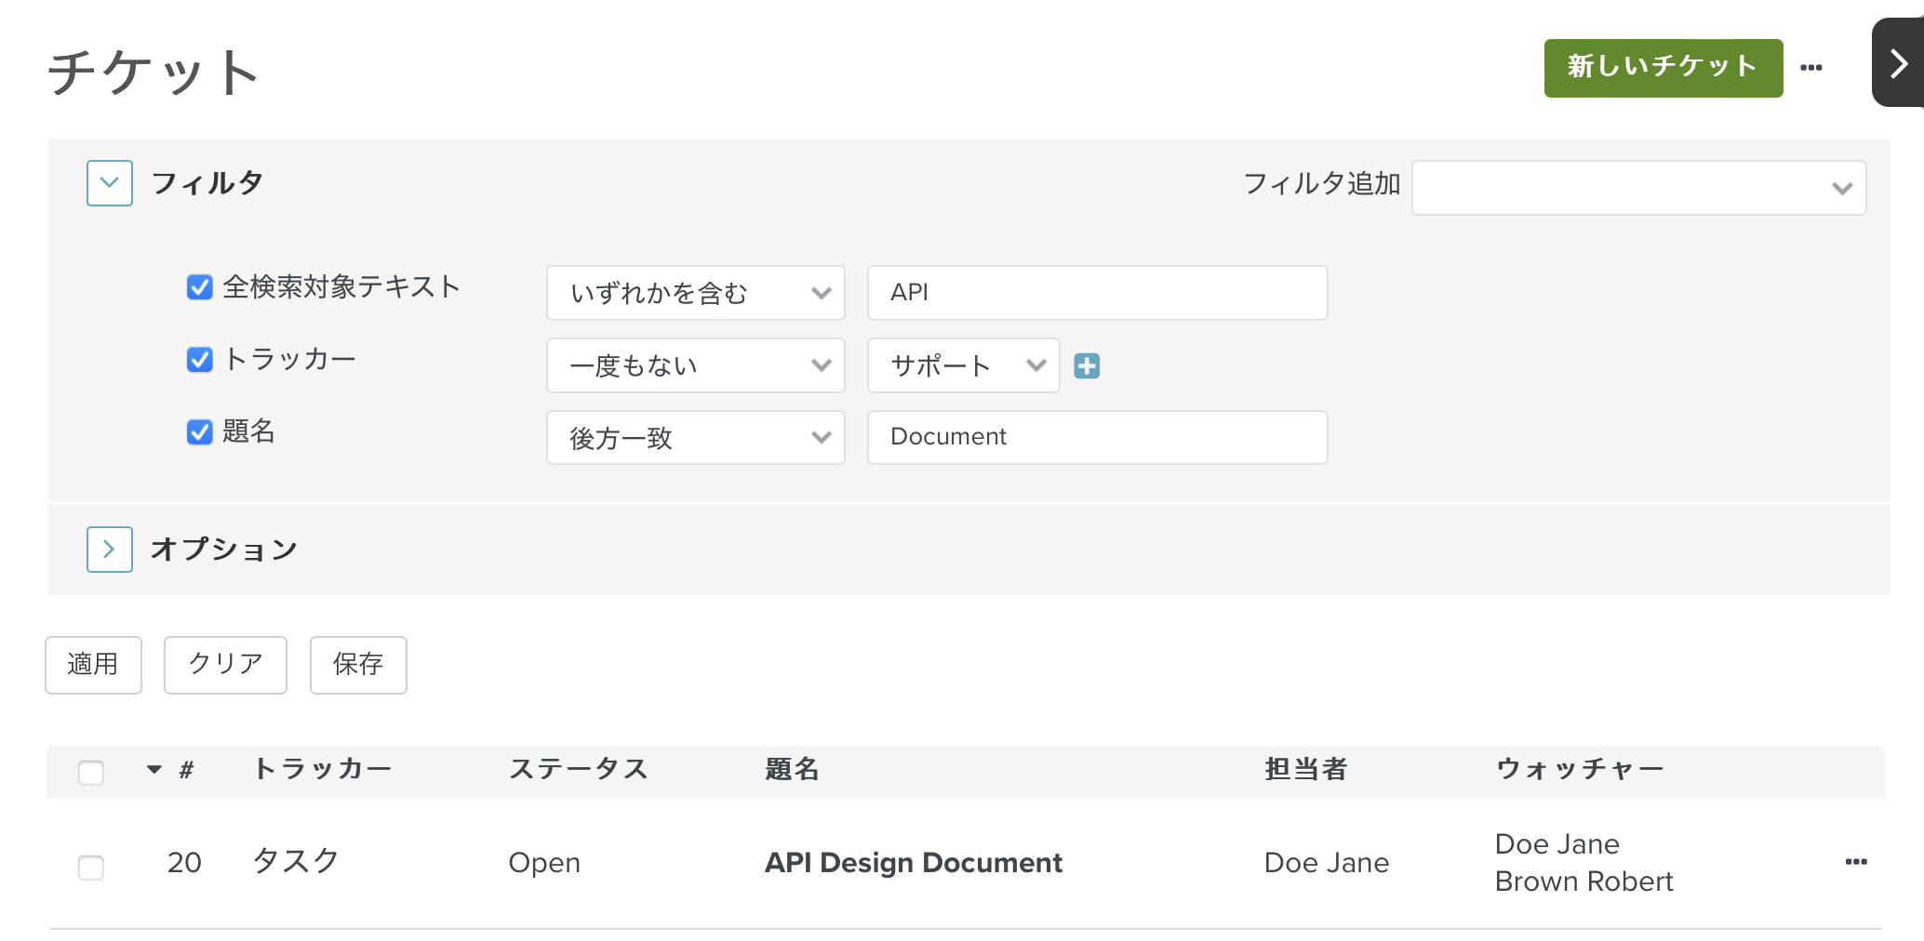The image size is (1924, 941).
Task: Open assignee Doe Jane's profile
Action: [1327, 863]
